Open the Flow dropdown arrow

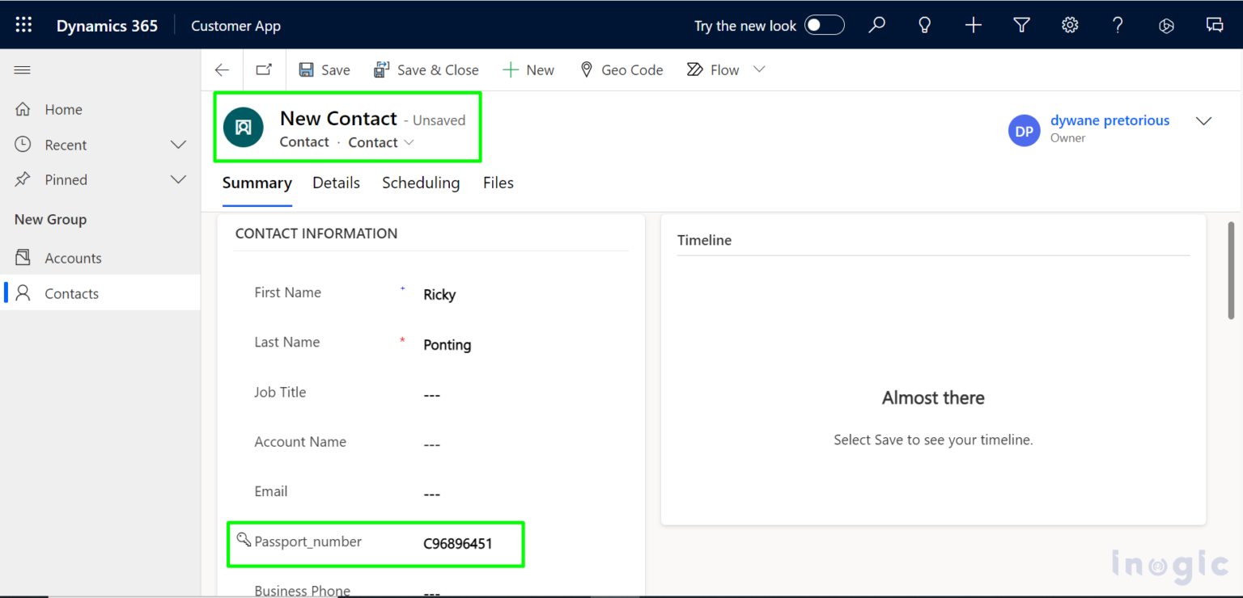[759, 69]
